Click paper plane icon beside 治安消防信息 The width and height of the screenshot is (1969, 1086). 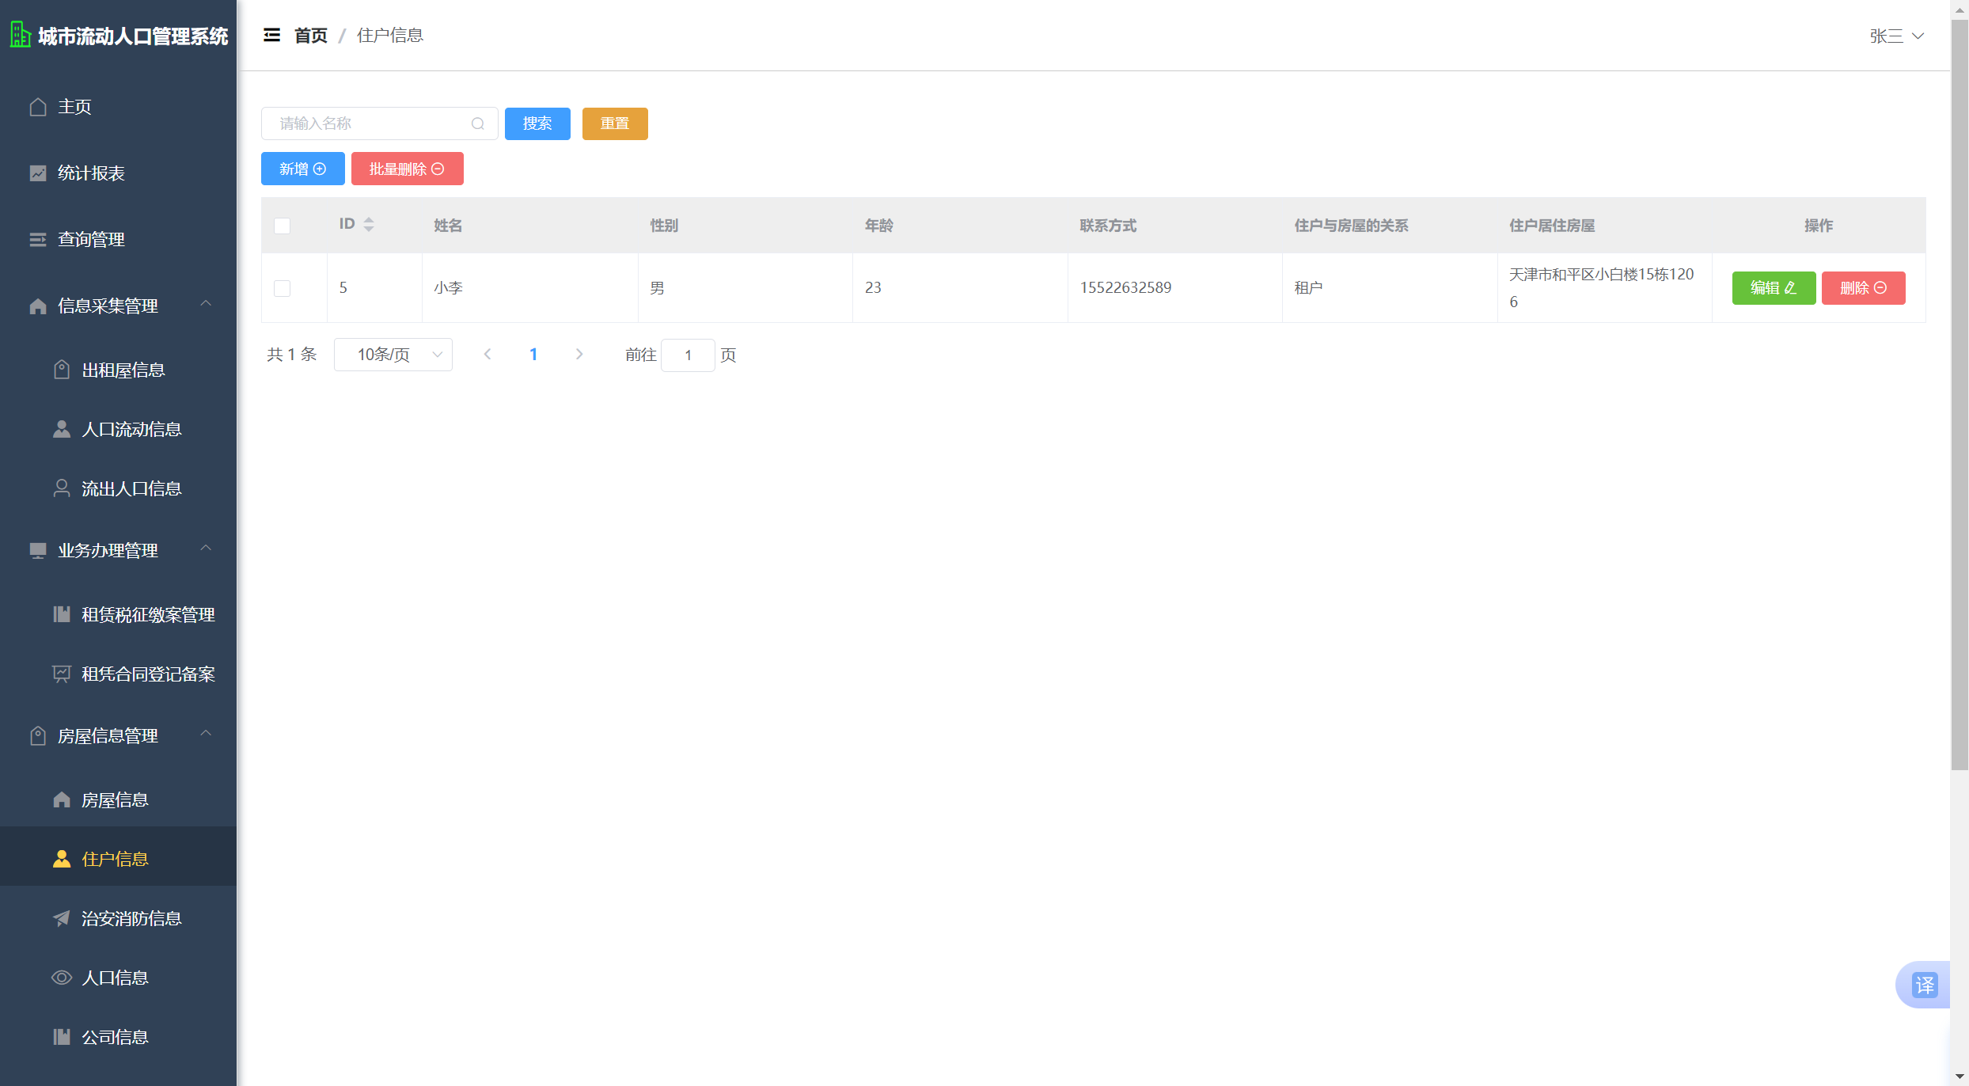point(62,918)
